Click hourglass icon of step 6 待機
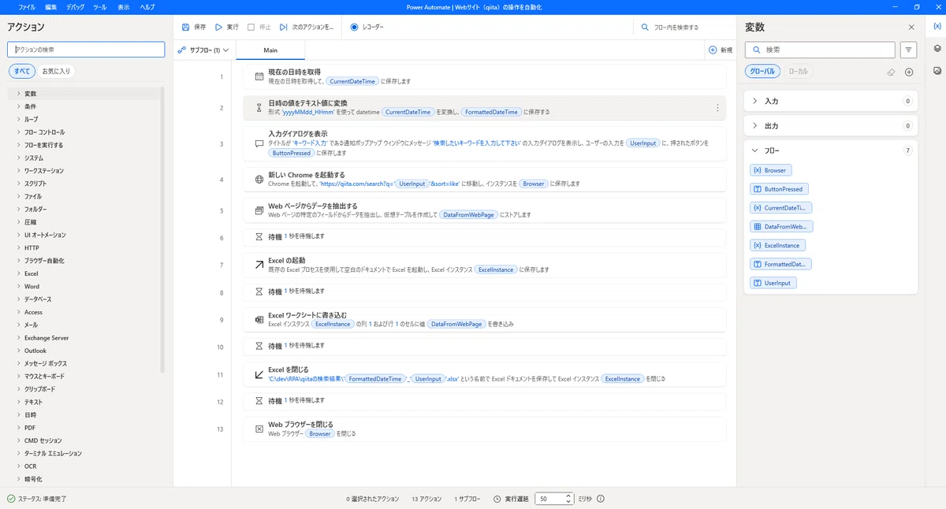 pyautogui.click(x=259, y=236)
